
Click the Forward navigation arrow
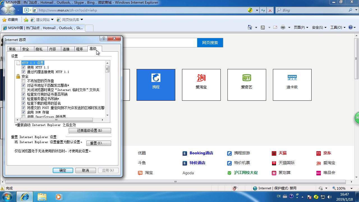12,10
